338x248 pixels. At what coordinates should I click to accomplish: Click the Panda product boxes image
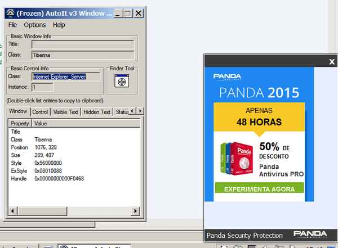point(237,159)
